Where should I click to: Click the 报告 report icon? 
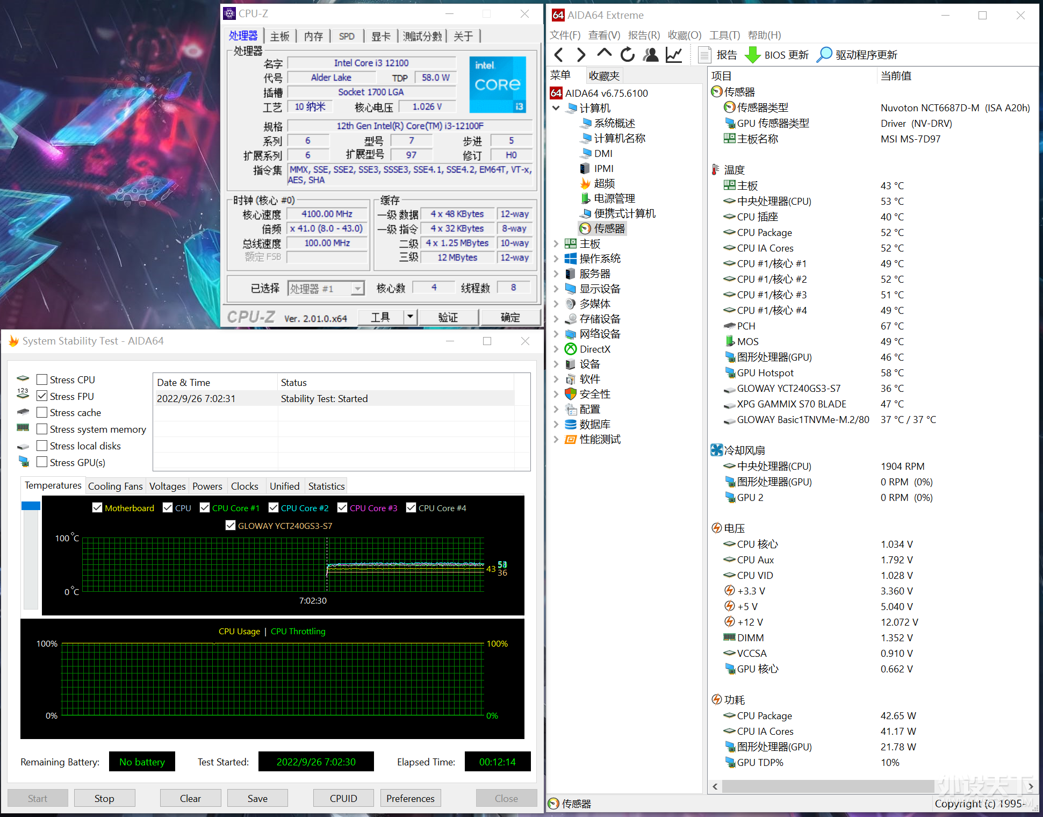coord(705,55)
